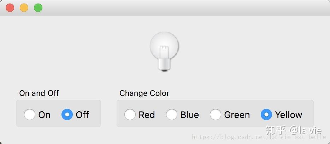Click the light bulb image

[164, 51]
